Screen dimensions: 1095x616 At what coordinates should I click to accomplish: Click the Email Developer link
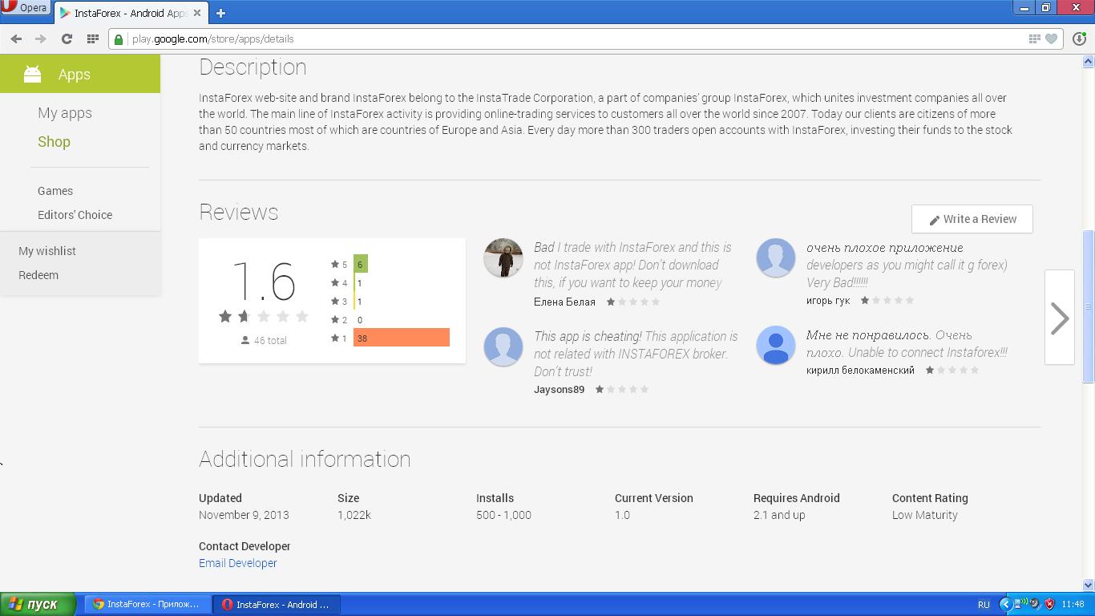tap(238, 563)
